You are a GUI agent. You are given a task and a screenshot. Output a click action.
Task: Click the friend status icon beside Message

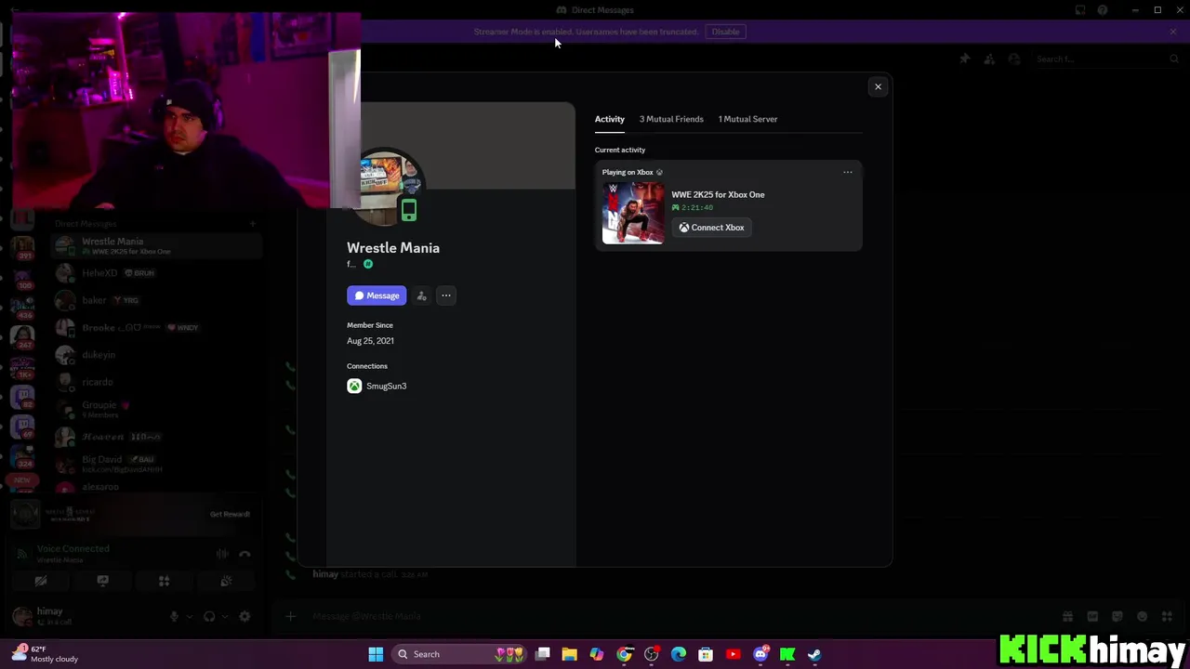click(x=421, y=295)
